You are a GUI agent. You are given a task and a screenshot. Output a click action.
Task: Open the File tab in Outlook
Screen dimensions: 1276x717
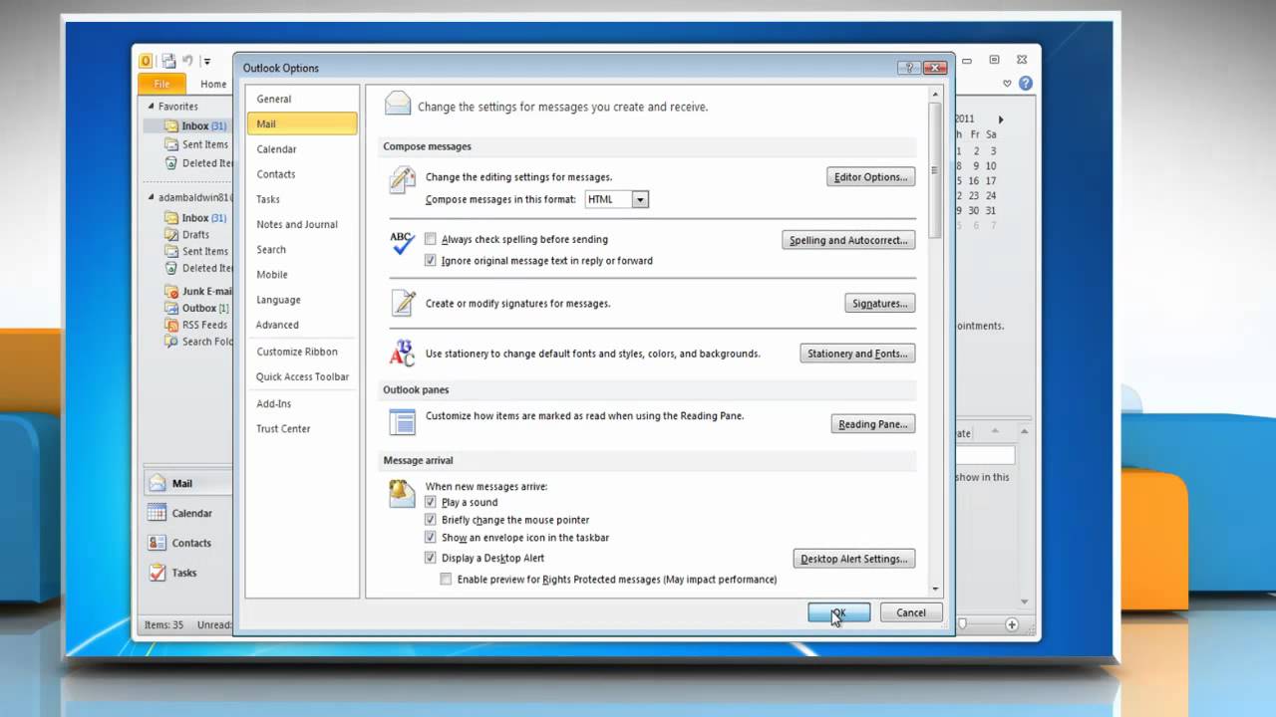[161, 84]
